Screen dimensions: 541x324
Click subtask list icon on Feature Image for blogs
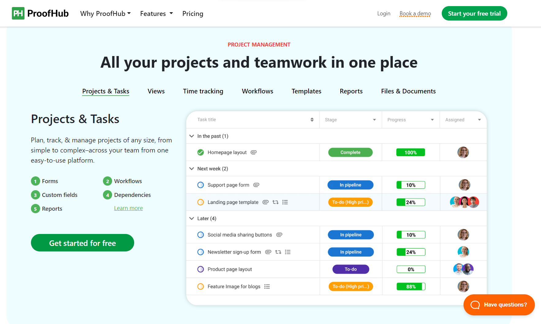pyautogui.click(x=267, y=287)
